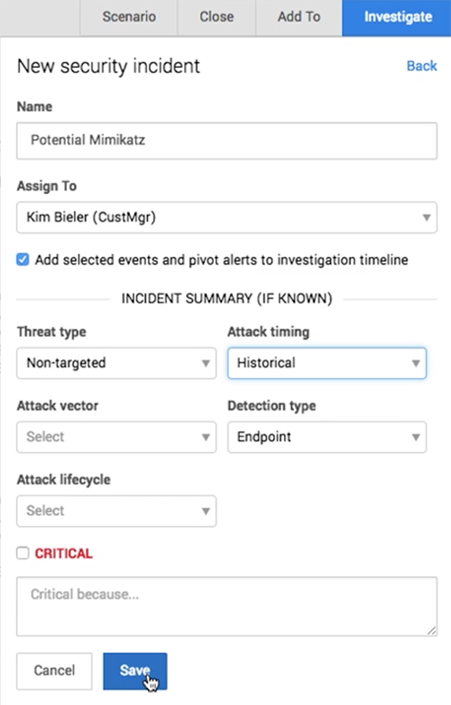Image resolution: width=451 pixels, height=705 pixels.
Task: Open the Kim Bieler (CustMgr) assignee dropdown
Action: coord(226,218)
